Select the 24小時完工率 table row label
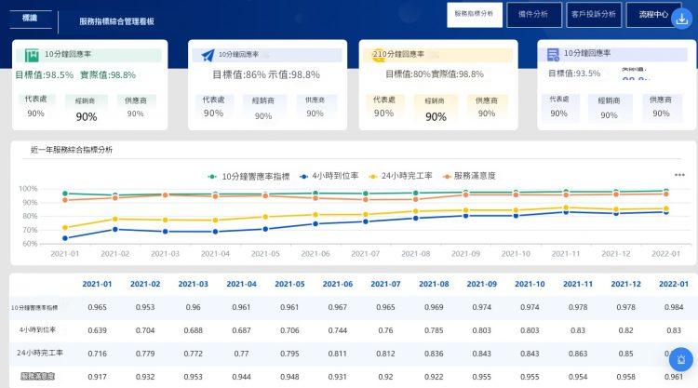The width and height of the screenshot is (698, 388). point(40,353)
